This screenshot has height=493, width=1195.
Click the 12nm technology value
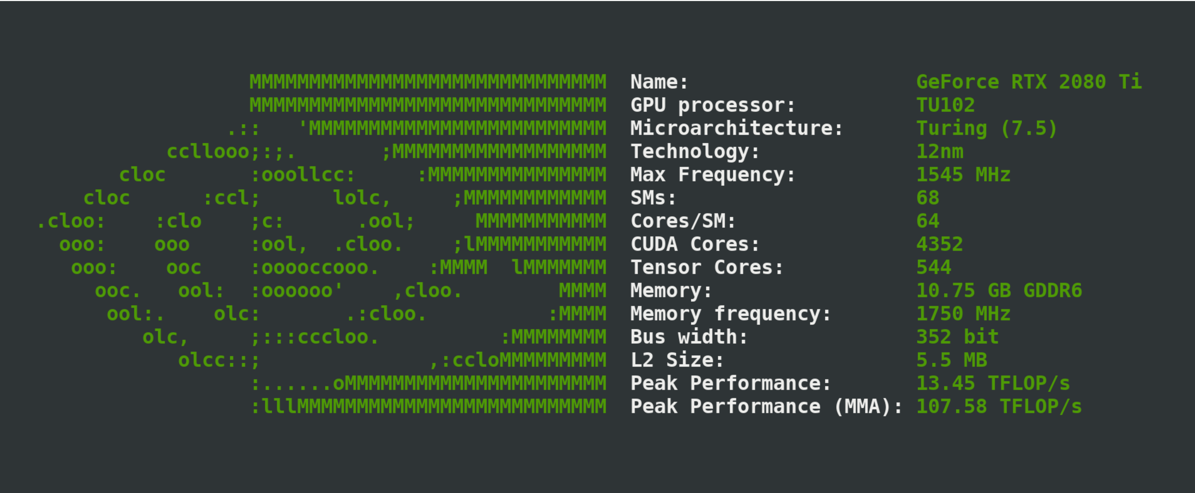click(939, 152)
